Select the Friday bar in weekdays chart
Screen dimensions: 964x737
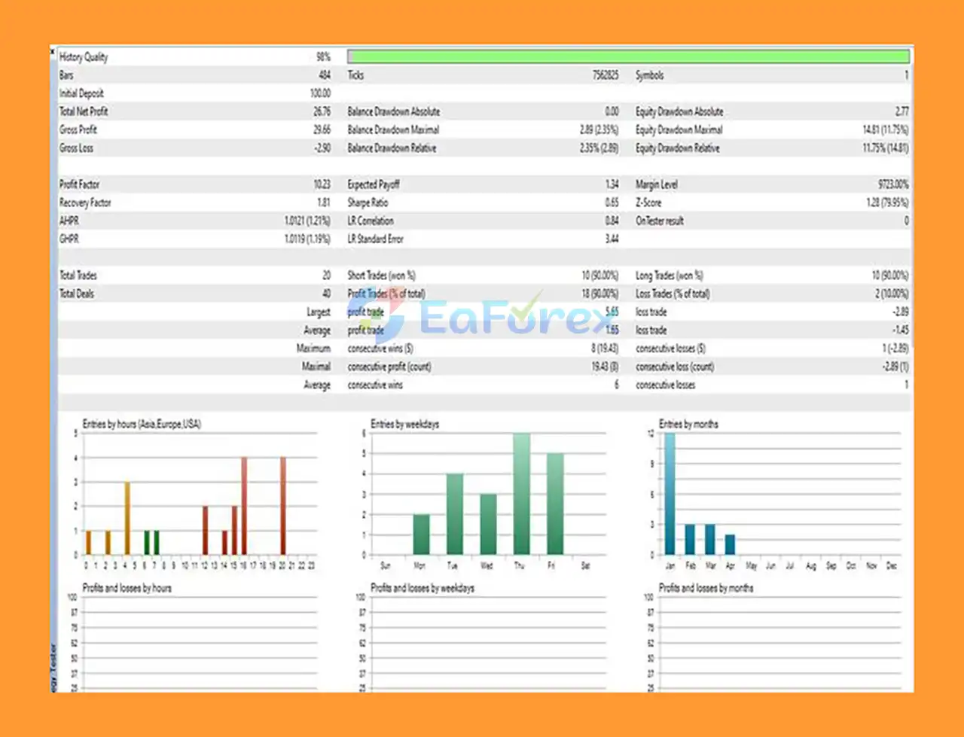click(555, 504)
